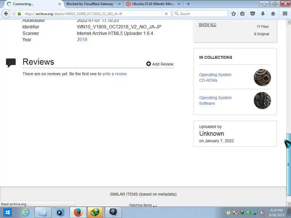This screenshot has width=291, height=218.
Task: Switch to Ubuntu 23.10 Mantic tab
Action: pos(153,4)
